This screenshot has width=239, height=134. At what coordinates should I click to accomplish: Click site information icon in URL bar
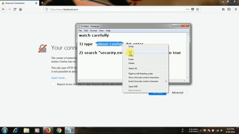47,9
